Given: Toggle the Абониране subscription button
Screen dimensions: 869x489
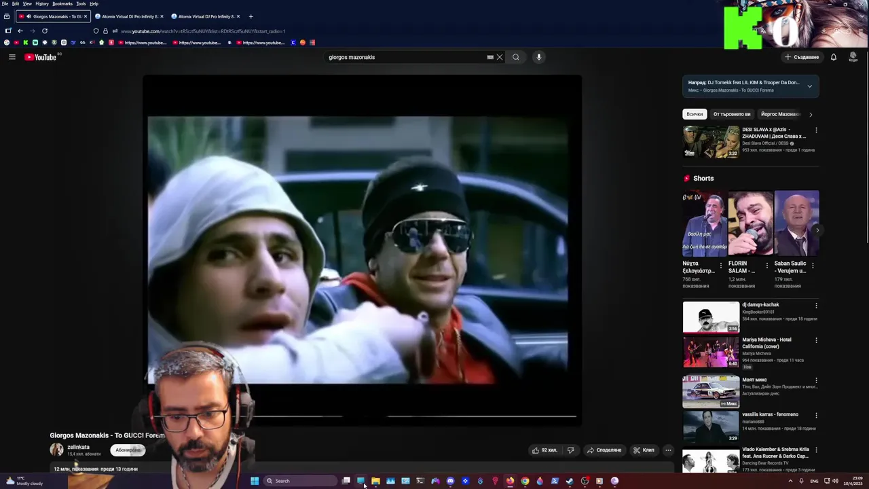Looking at the screenshot, I should (x=128, y=450).
